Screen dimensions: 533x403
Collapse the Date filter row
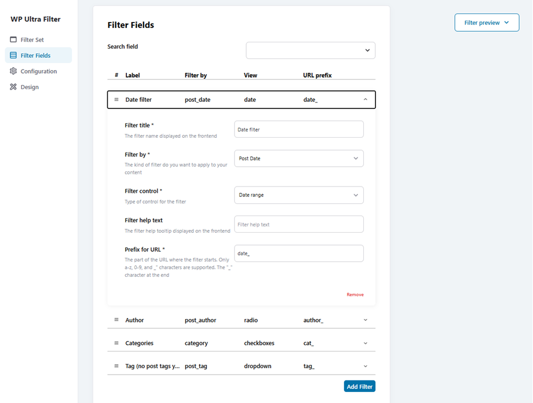(x=366, y=100)
